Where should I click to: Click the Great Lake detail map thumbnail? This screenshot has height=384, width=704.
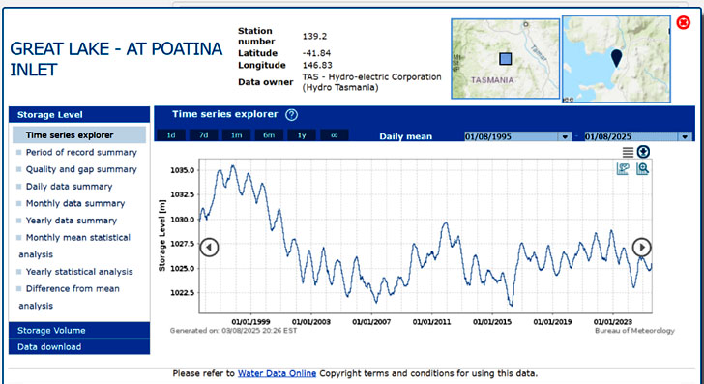(x=616, y=59)
